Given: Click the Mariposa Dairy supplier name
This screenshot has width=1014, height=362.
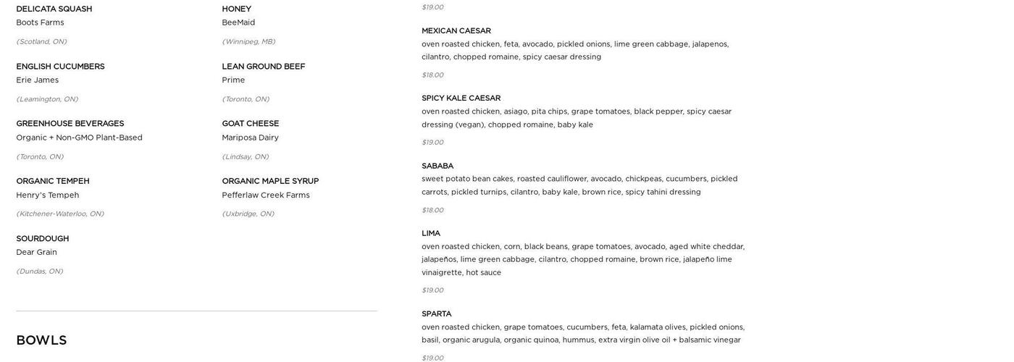Looking at the screenshot, I should click(x=251, y=138).
